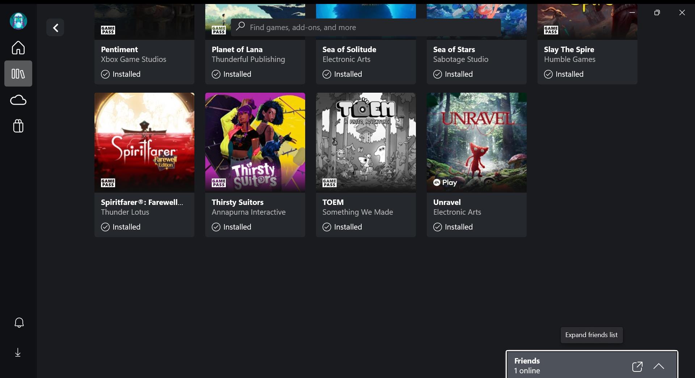
Task: Open Thirsty Suitors cover art
Action: pos(255,142)
